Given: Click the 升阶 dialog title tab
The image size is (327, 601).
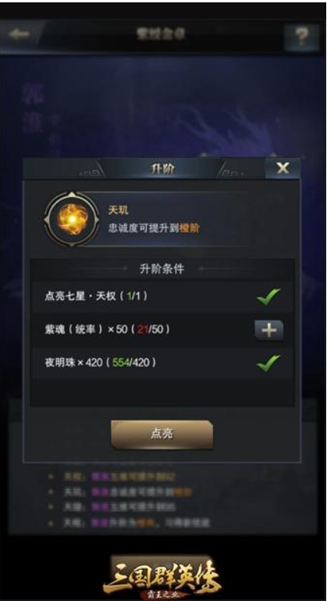Looking at the screenshot, I should (162, 168).
